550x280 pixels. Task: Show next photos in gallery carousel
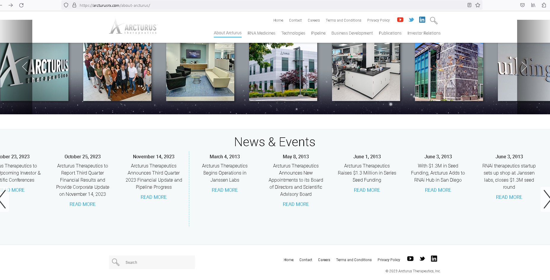[524, 67]
